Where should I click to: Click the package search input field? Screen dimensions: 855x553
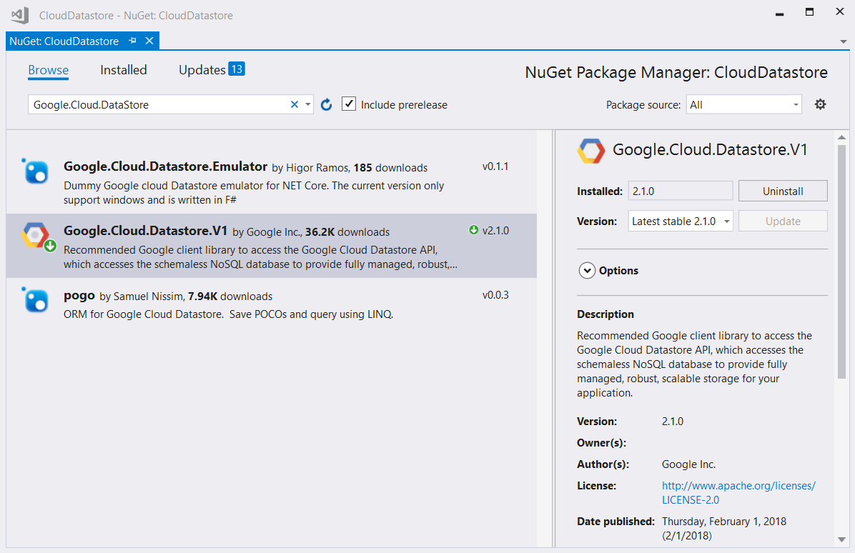(157, 105)
